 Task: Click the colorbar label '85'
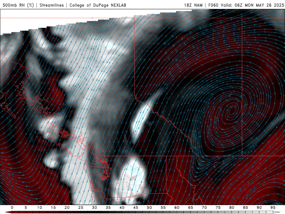[245, 208]
